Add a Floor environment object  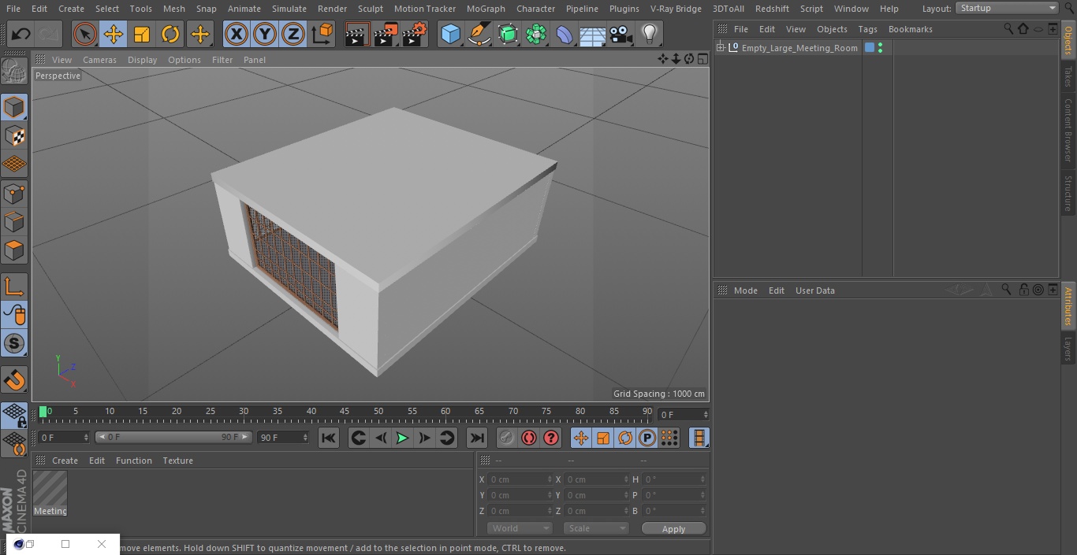point(593,35)
